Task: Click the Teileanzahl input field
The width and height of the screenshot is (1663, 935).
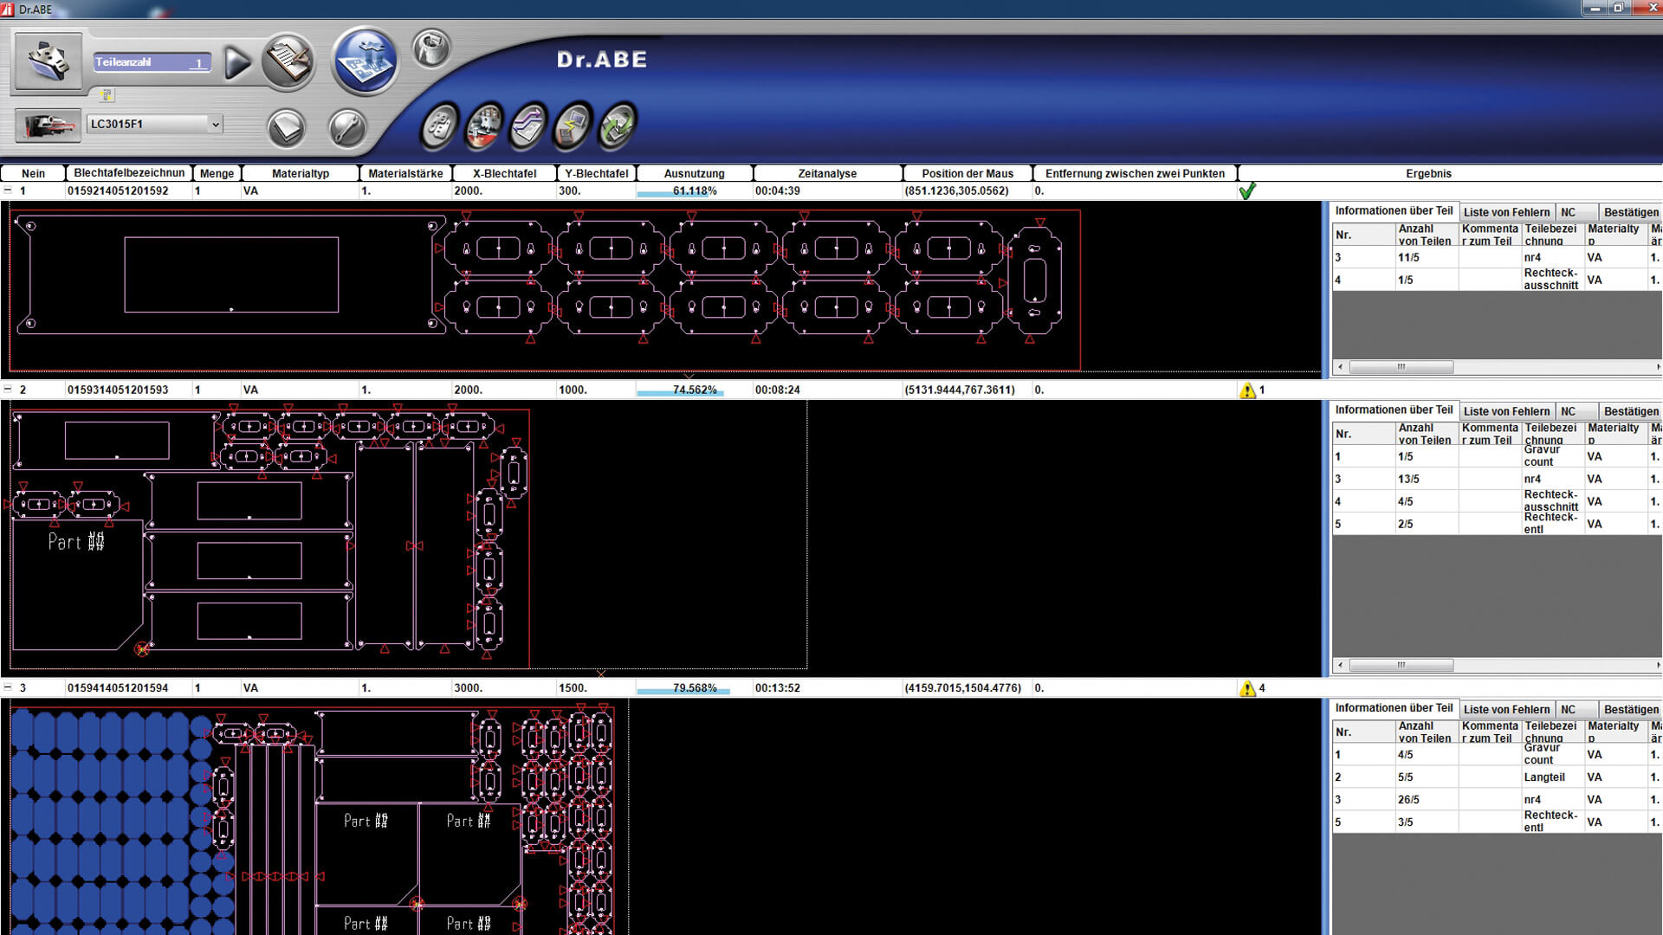Action: (x=152, y=62)
